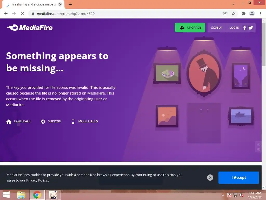Open the Windows Start button
This screenshot has height=200, width=266.
click(6, 195)
